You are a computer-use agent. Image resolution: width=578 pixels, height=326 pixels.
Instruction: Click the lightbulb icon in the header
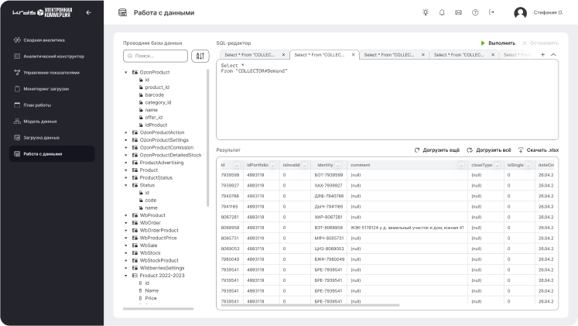point(425,12)
